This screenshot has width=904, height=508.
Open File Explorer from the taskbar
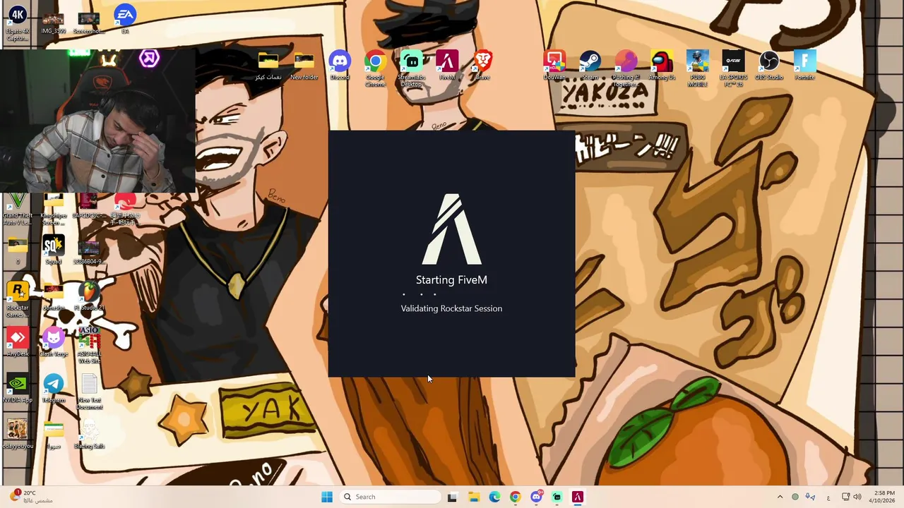point(473,497)
